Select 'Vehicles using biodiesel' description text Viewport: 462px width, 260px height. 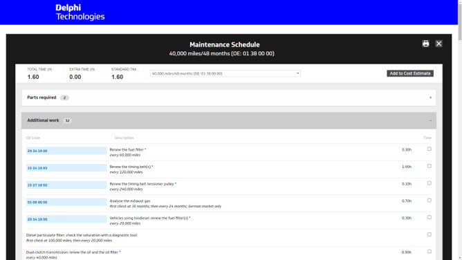(150, 218)
